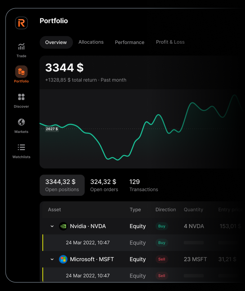The width and height of the screenshot is (245, 291).
Task: Go to Markets globe icon
Action: click(x=21, y=122)
